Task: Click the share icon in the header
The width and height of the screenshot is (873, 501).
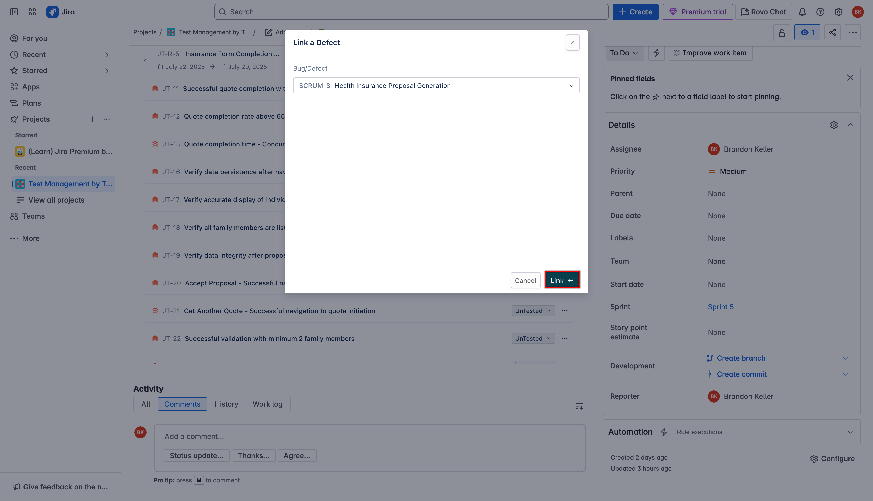Action: click(x=832, y=32)
